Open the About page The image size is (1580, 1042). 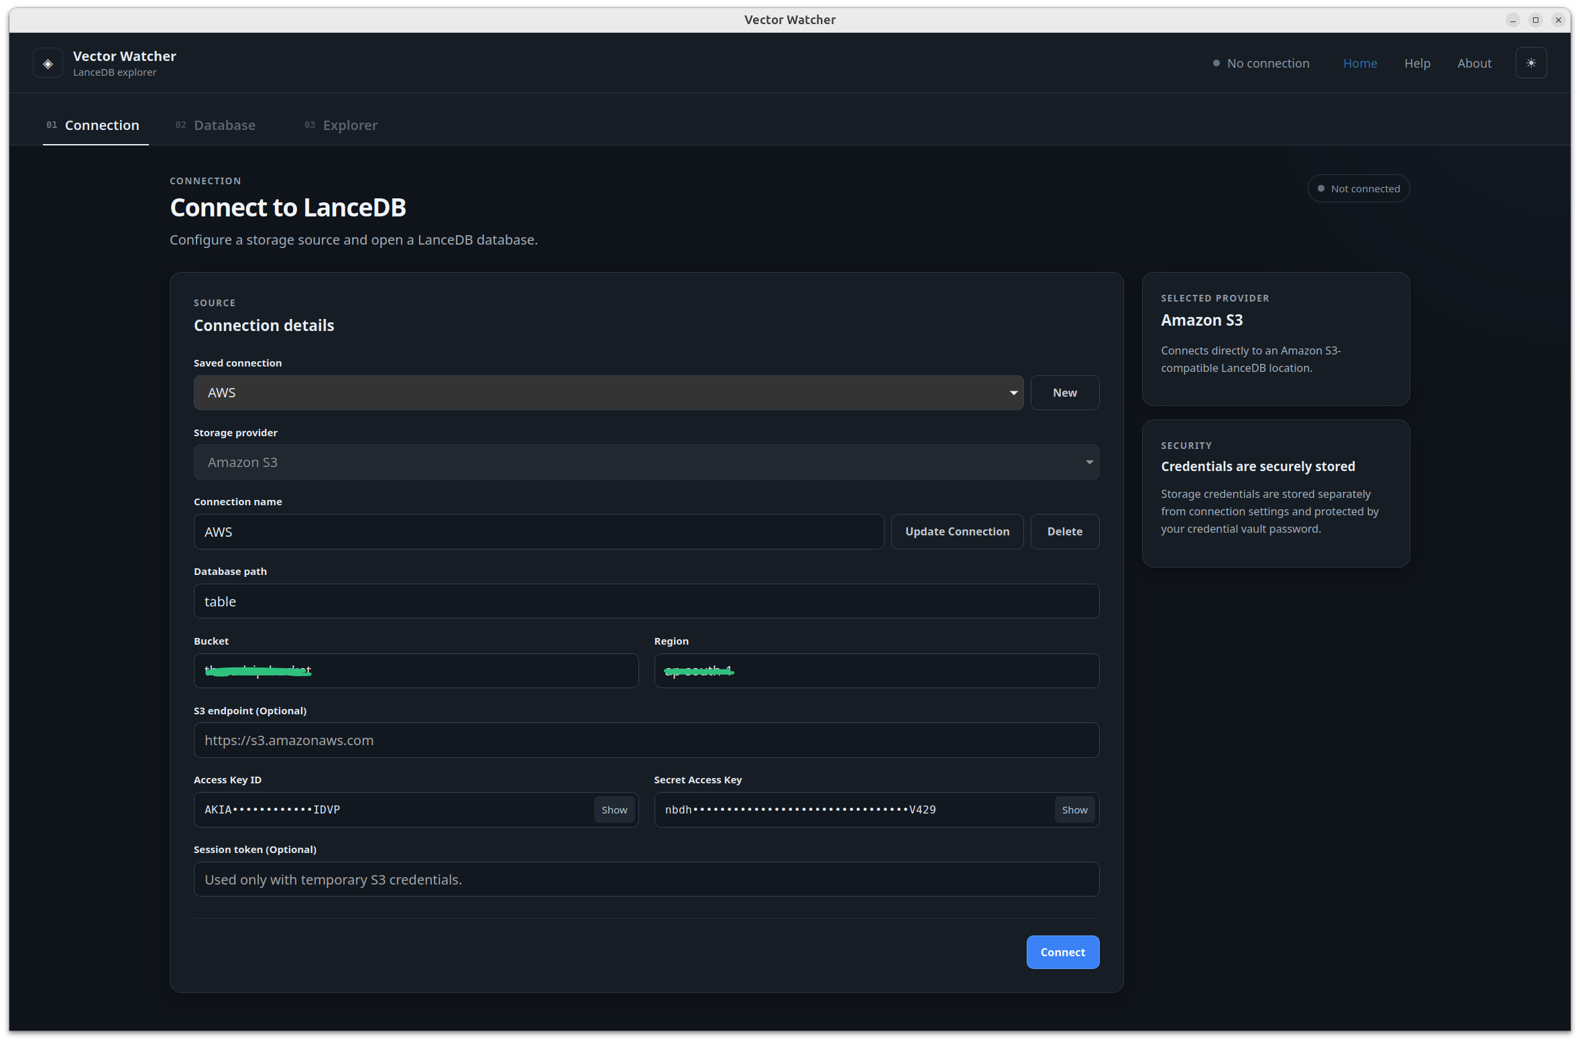pyautogui.click(x=1474, y=63)
